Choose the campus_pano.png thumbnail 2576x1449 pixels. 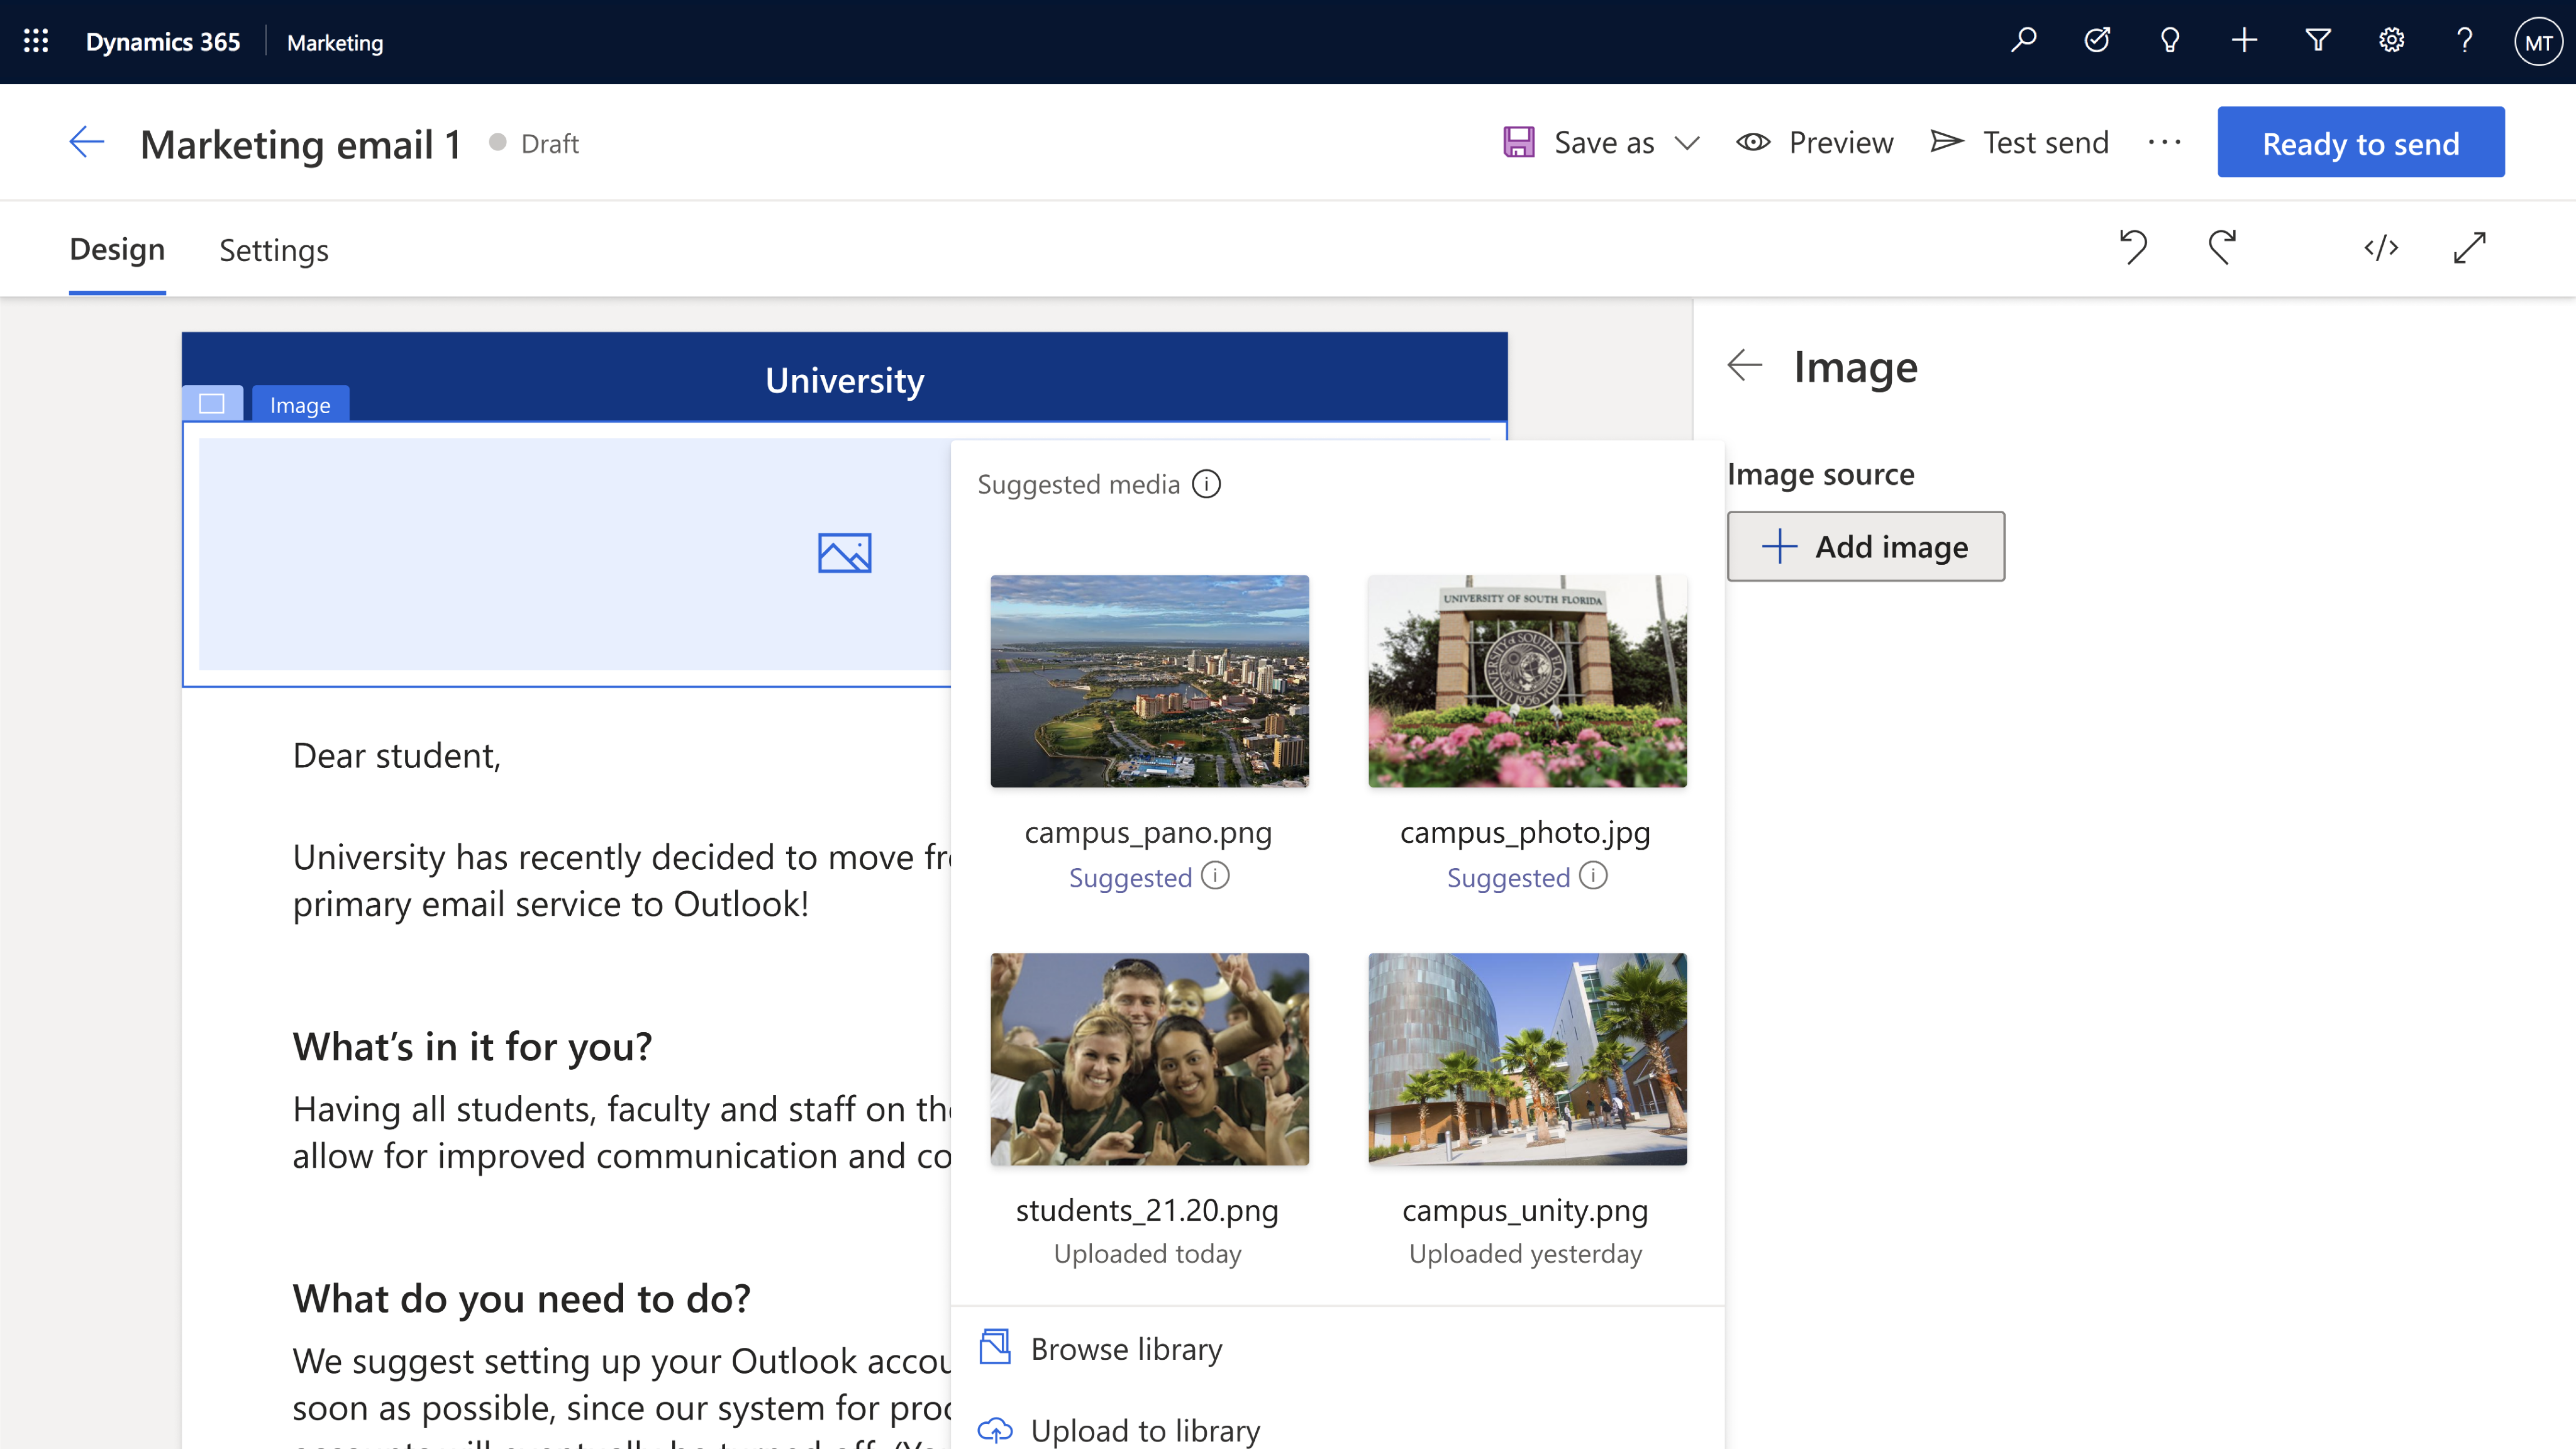pyautogui.click(x=1149, y=681)
